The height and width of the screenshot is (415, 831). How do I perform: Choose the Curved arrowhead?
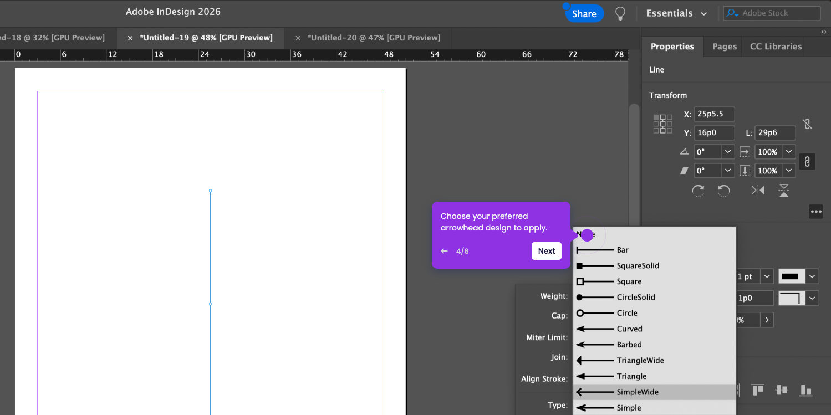click(654, 329)
